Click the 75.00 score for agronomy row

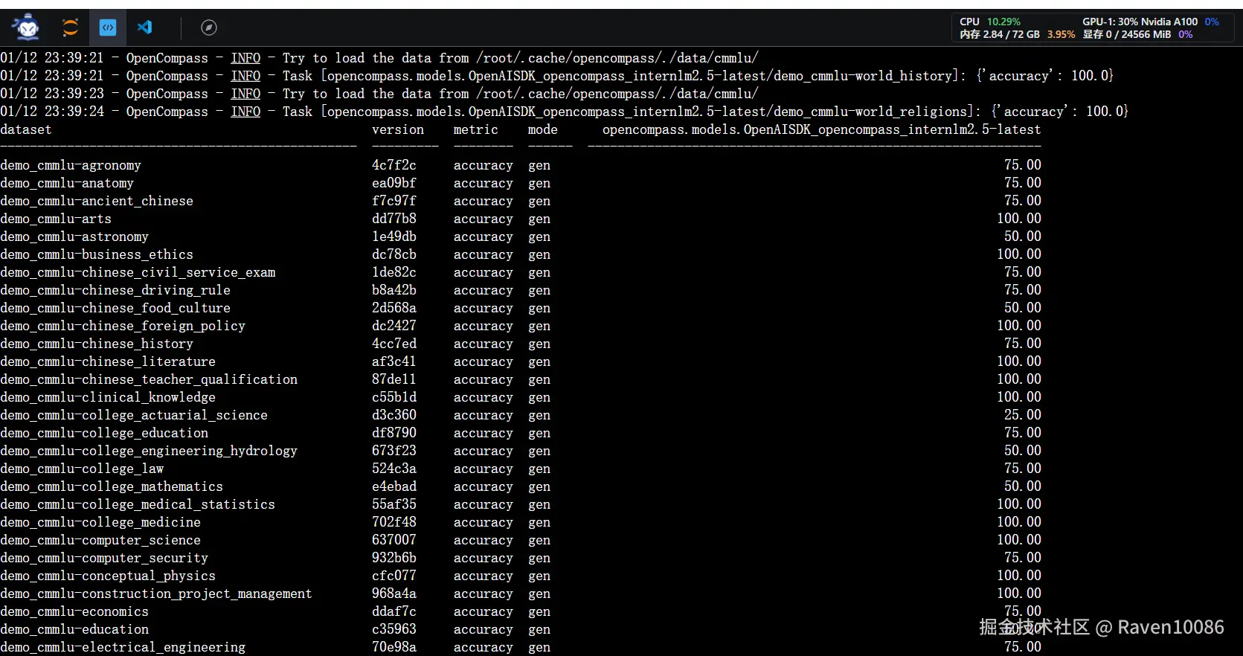1023,165
